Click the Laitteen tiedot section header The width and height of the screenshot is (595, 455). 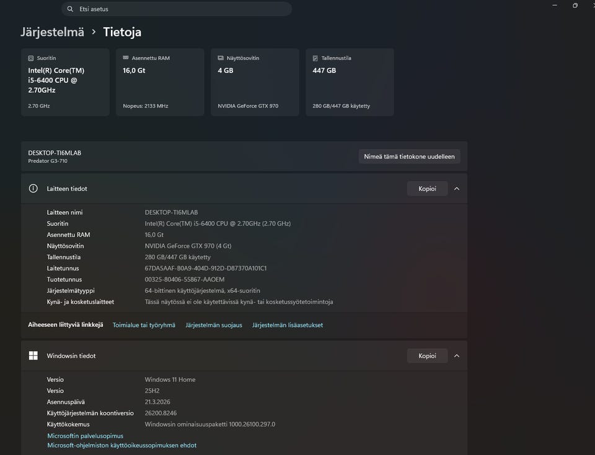coord(244,188)
